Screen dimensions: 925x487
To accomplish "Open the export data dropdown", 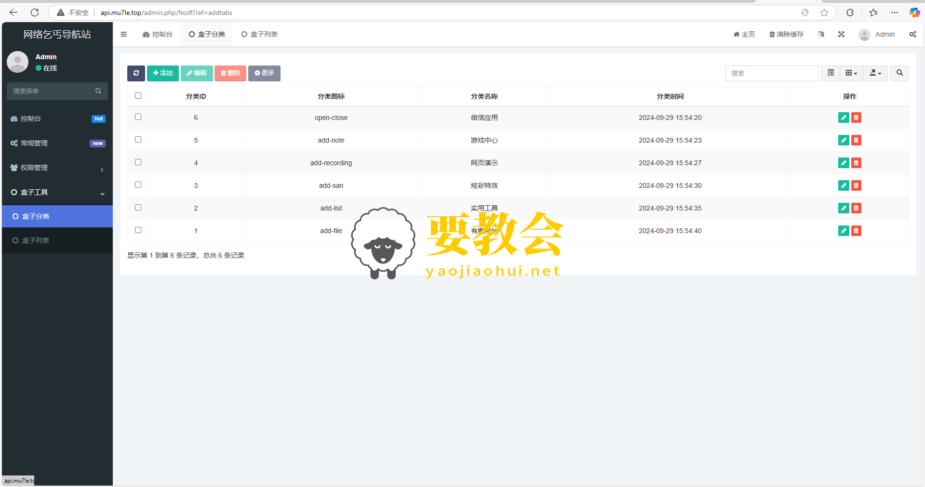I will pos(875,73).
